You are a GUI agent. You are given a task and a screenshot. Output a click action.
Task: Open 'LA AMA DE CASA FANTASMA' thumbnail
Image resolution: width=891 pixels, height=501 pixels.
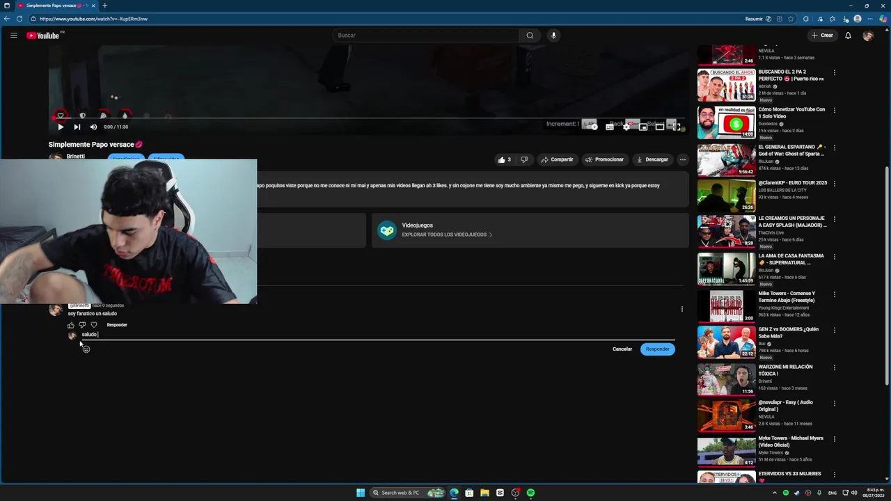tap(726, 269)
